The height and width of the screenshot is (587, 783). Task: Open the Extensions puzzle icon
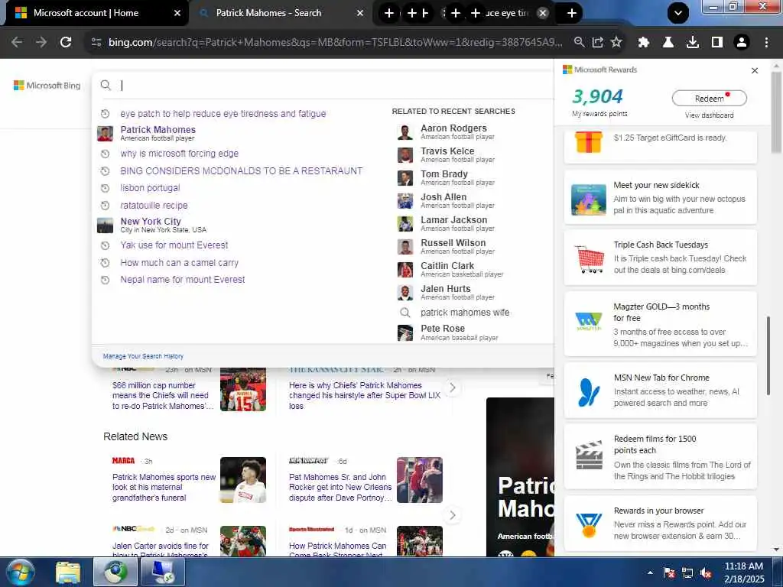644,43
